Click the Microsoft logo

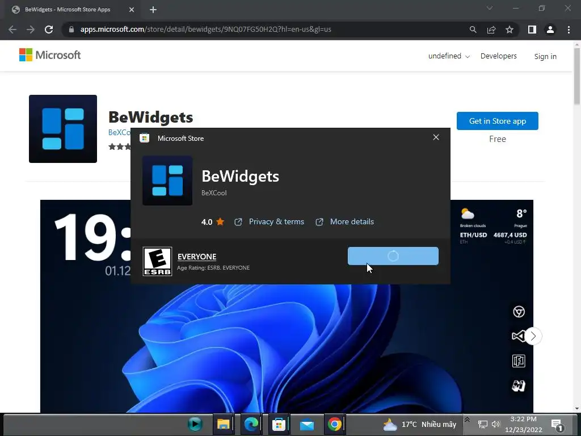pyautogui.click(x=50, y=55)
